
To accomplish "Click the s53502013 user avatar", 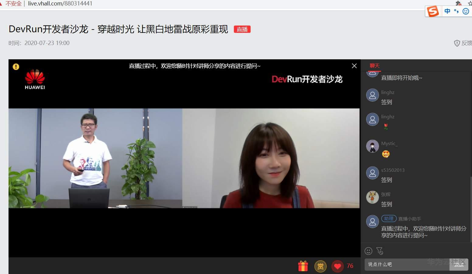I will pos(373,173).
